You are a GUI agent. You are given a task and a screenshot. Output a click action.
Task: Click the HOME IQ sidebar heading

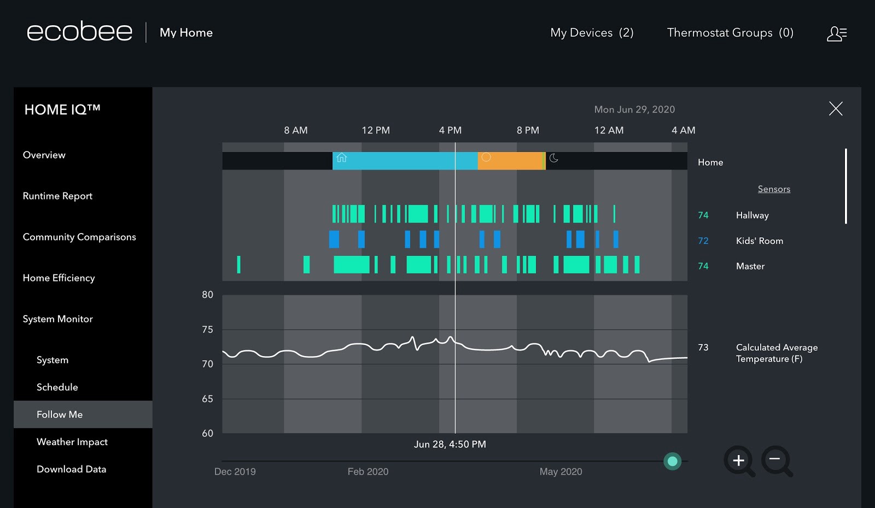click(62, 109)
